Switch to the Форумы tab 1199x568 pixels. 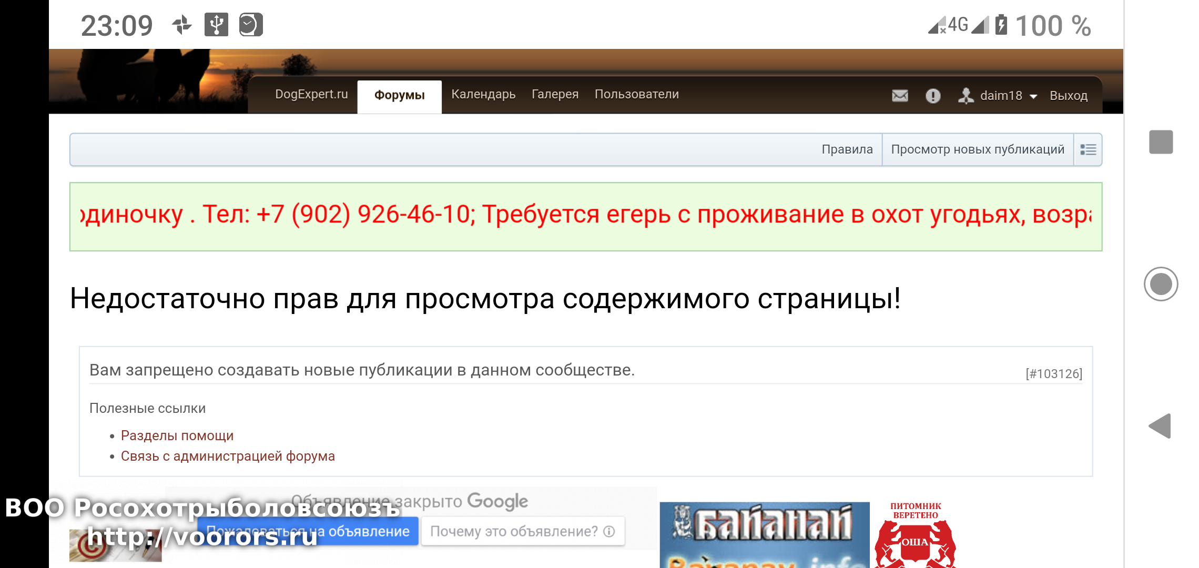(x=399, y=96)
